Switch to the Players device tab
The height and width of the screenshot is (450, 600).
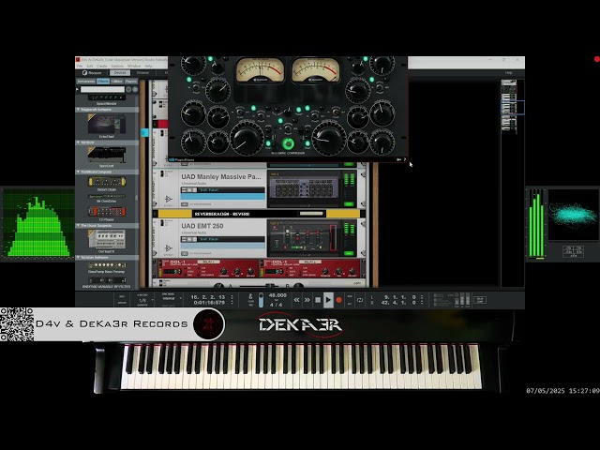pos(130,82)
